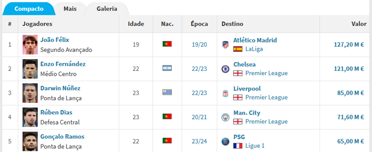Sort table by Valor column header
Screen dimensions: 372x152
359,24
